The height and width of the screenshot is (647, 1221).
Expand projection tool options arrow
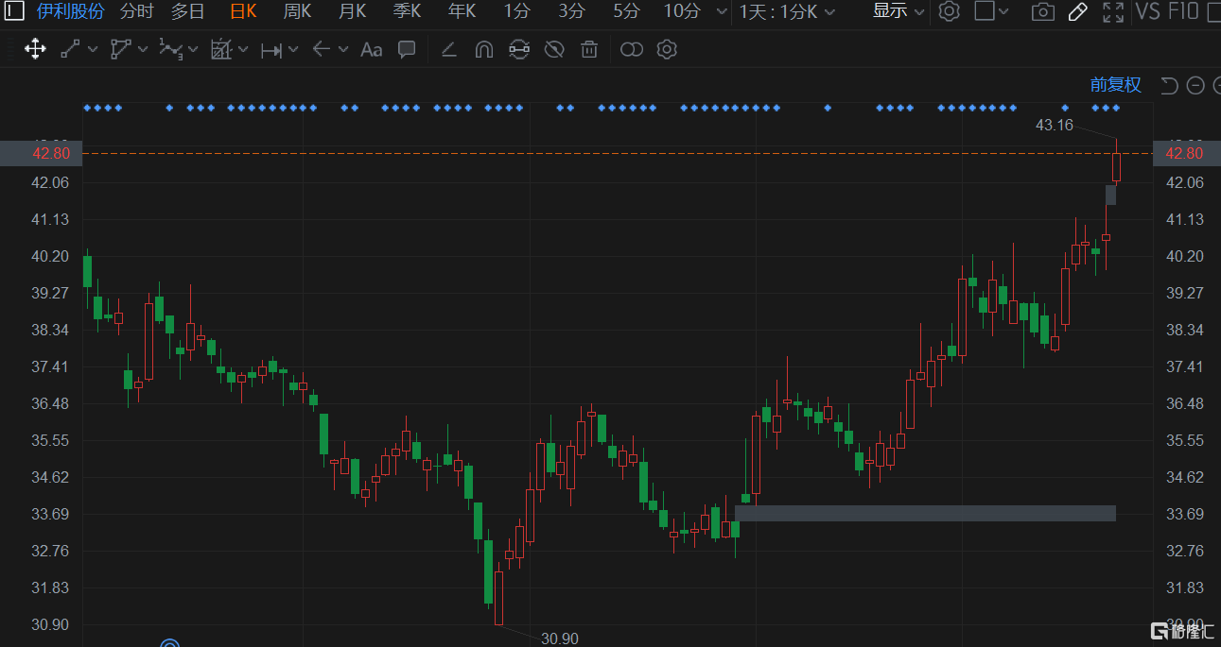(x=243, y=49)
